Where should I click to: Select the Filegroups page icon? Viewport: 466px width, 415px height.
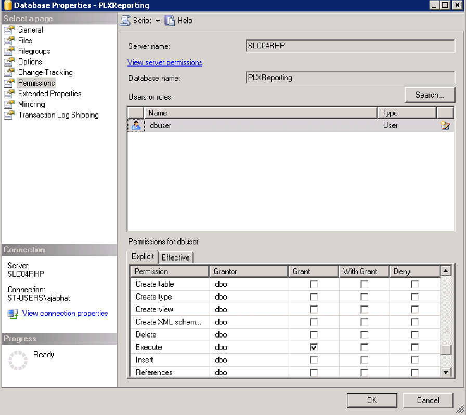coord(9,51)
